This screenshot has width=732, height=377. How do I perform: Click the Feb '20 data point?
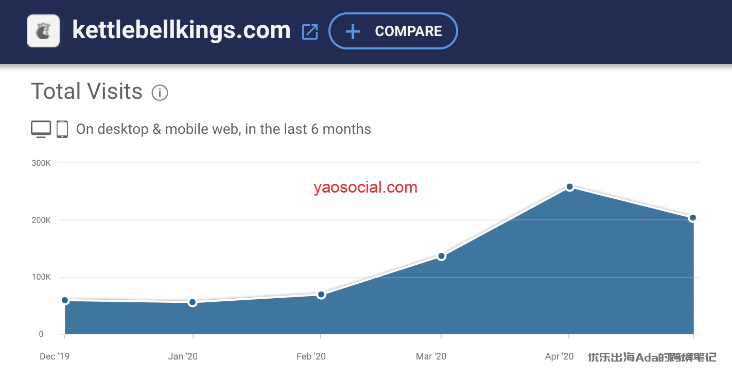321,295
